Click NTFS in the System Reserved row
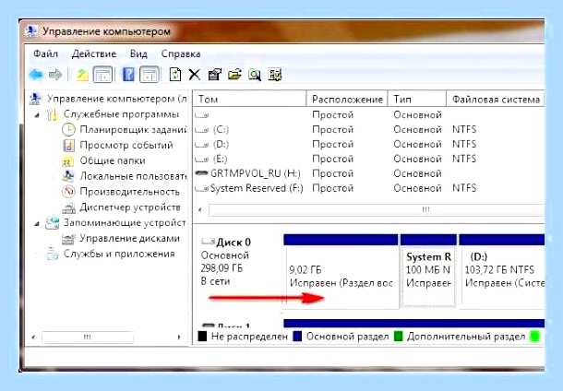The width and height of the screenshot is (563, 391). pos(464,188)
